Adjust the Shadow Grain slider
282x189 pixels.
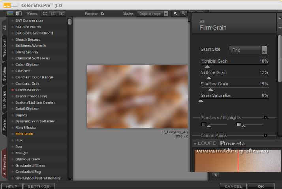coord(211,89)
